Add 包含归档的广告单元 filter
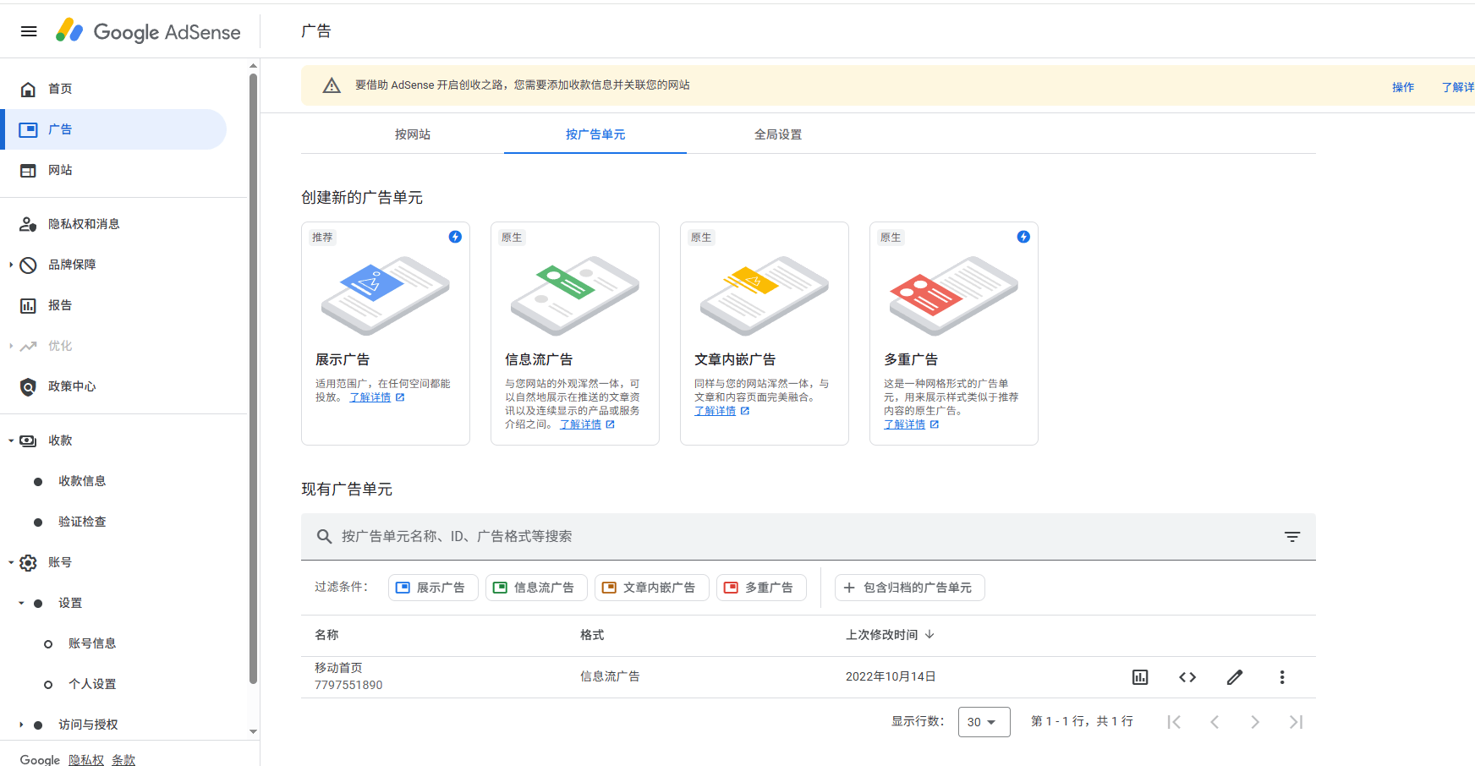This screenshot has width=1475, height=766. [910, 588]
